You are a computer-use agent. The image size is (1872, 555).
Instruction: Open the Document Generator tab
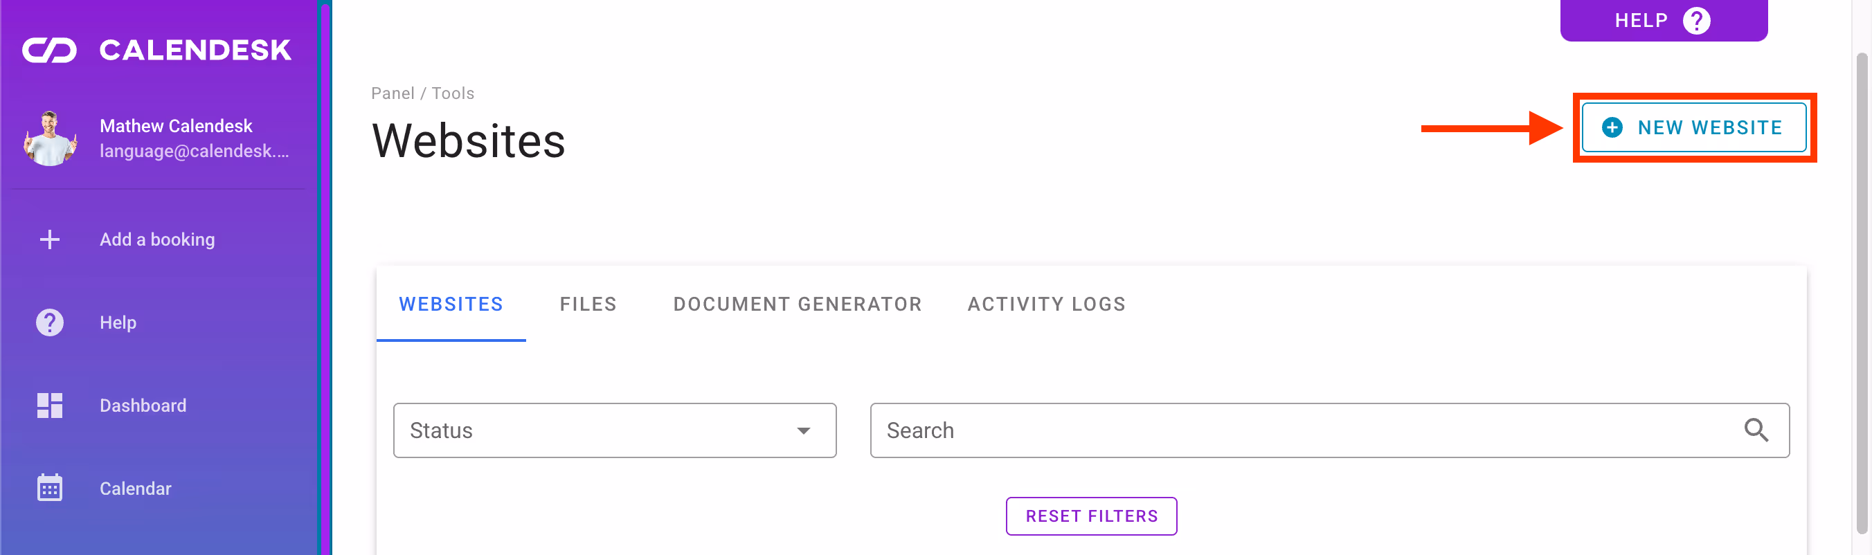(798, 304)
